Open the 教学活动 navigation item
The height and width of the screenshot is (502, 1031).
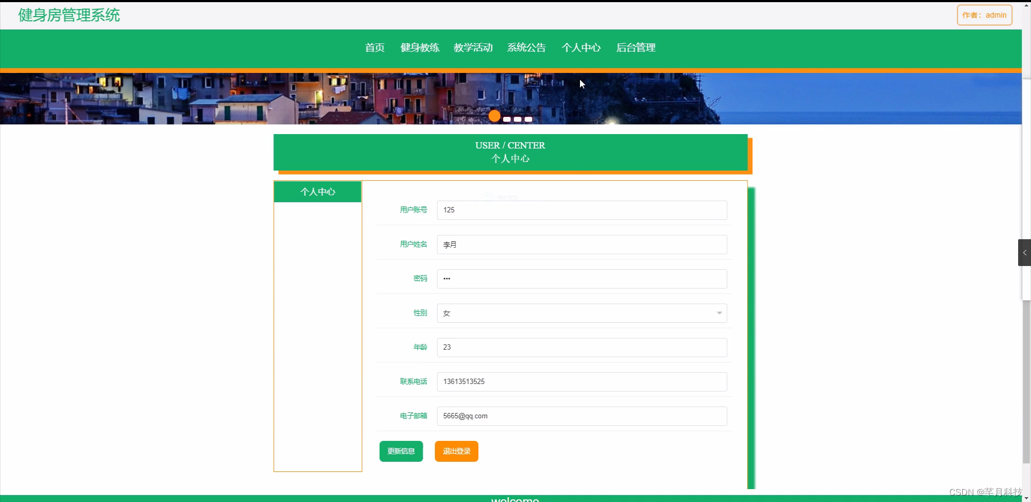click(473, 47)
